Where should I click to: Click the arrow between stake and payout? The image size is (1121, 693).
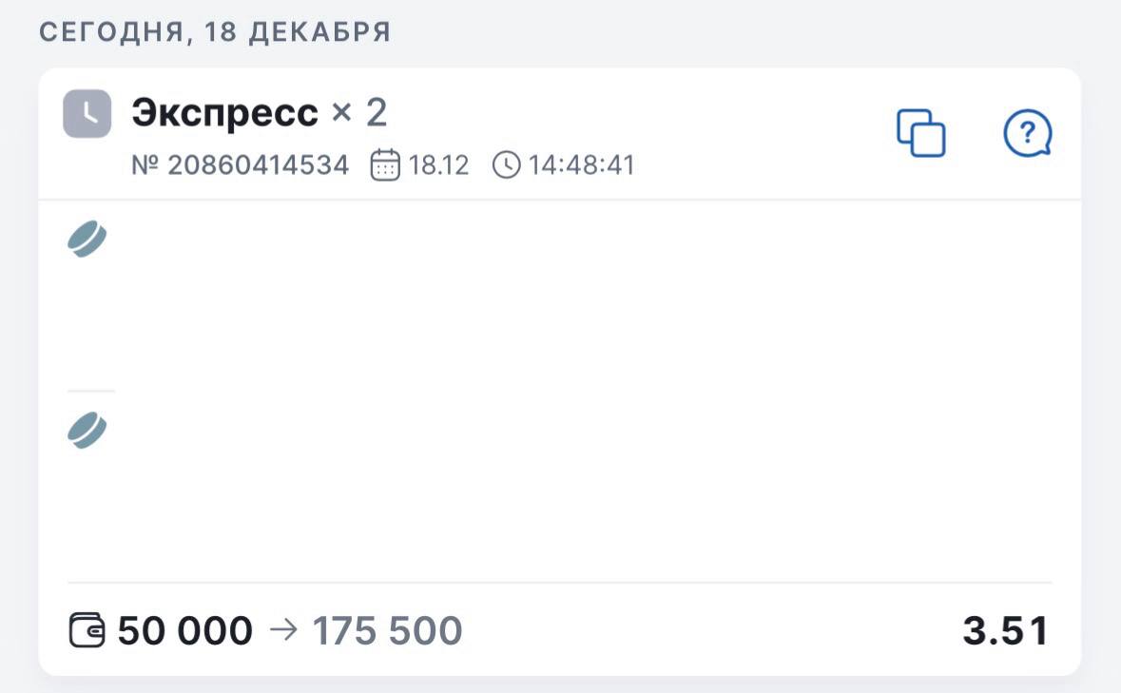click(x=283, y=630)
